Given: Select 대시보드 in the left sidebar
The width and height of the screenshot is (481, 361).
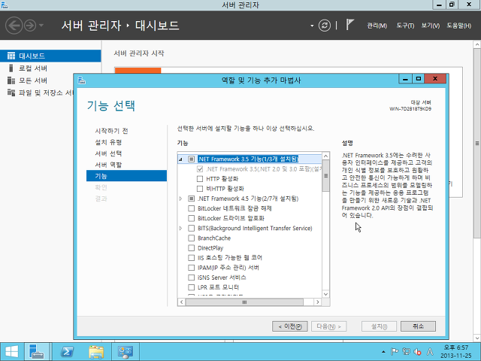Looking at the screenshot, I should pyautogui.click(x=50, y=56).
